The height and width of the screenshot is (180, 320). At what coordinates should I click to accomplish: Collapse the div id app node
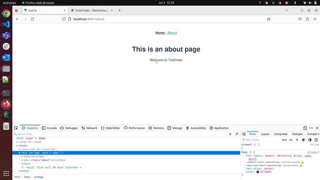(x=19, y=153)
